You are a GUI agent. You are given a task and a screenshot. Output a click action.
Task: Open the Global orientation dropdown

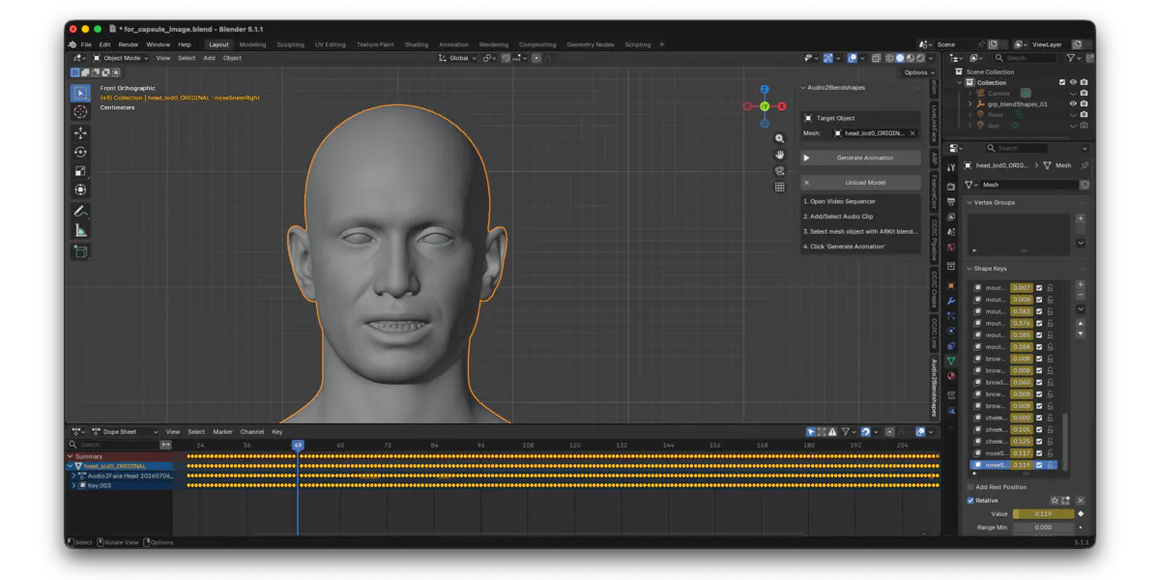455,58
